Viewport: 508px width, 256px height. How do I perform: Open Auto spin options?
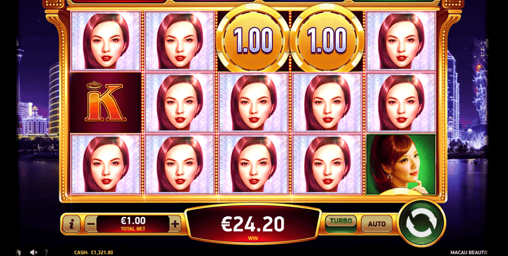377,224
